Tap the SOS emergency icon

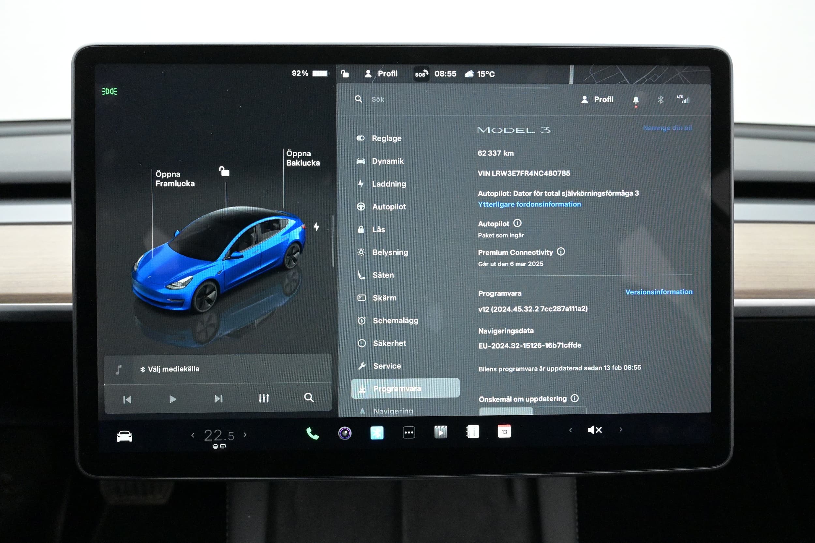pos(422,74)
